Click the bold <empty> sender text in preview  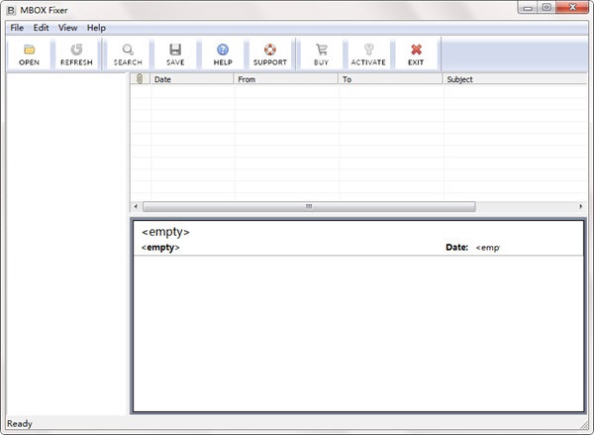160,248
